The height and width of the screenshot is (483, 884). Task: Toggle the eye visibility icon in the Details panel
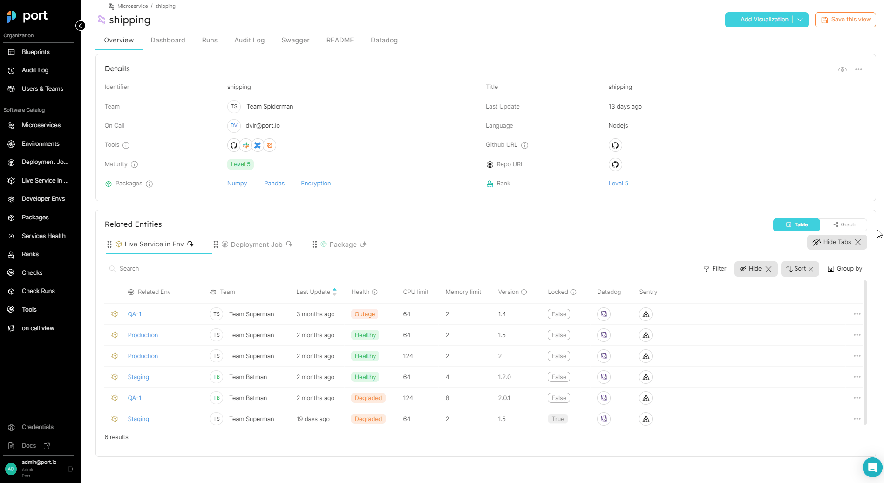point(843,69)
